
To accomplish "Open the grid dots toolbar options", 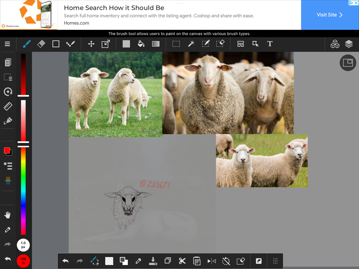I will [x=276, y=261].
